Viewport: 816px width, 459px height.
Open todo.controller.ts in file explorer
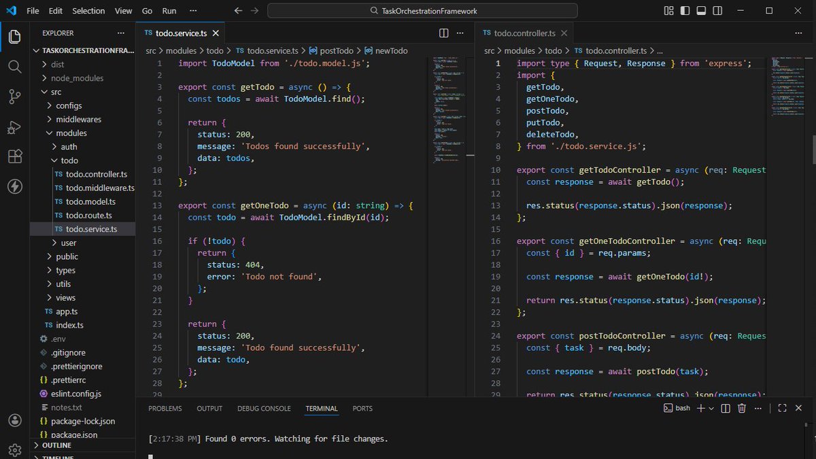point(83,174)
